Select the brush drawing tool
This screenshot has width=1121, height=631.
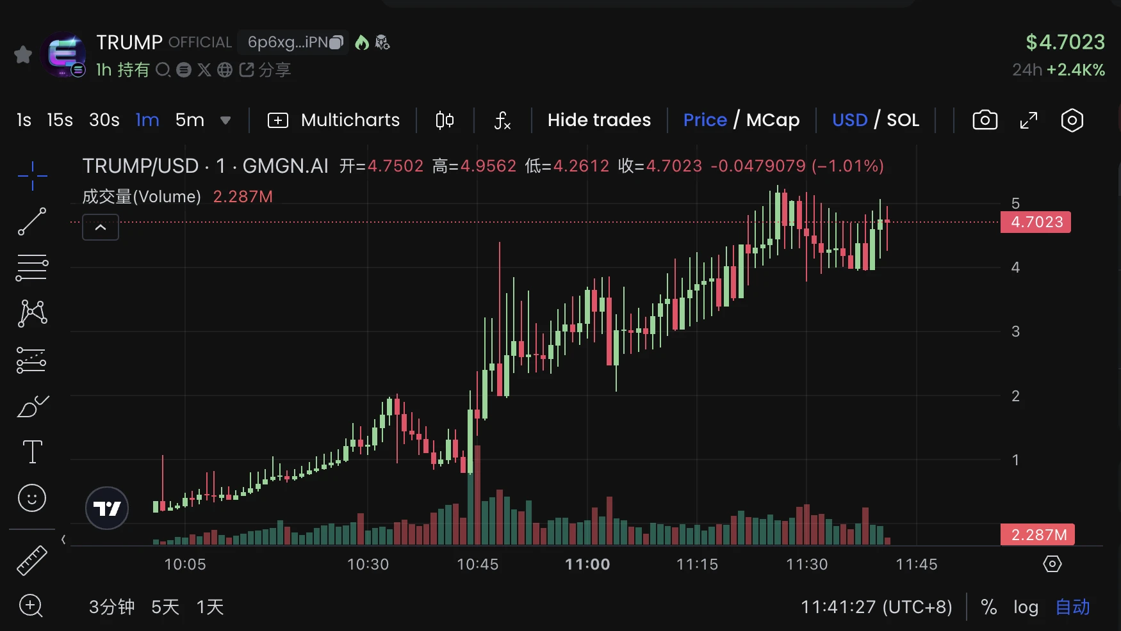[x=32, y=406]
